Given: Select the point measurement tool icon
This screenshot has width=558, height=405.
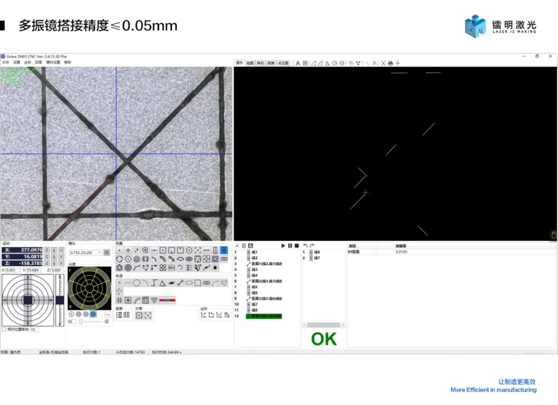Looking at the screenshot, I should tap(119, 250).
